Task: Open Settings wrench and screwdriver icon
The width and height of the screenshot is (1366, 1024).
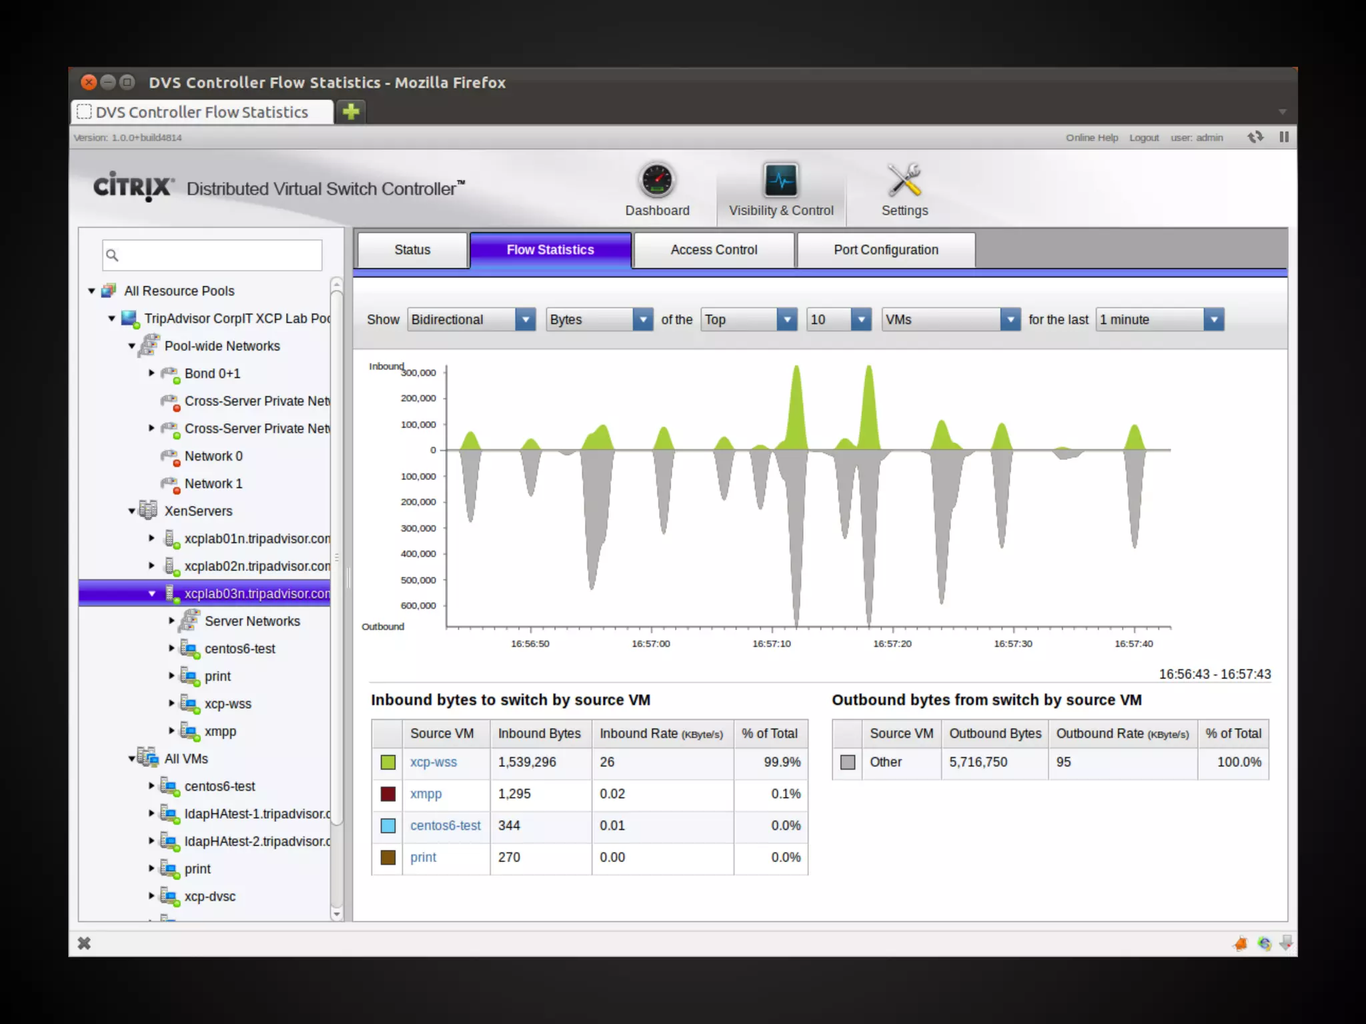Action: pyautogui.click(x=904, y=180)
